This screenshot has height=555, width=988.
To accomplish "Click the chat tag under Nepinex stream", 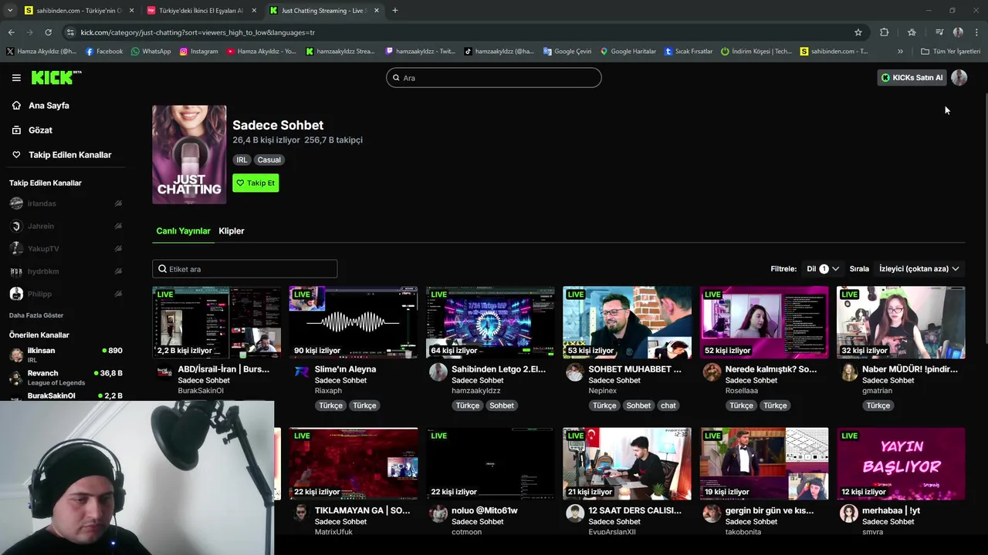I will point(668,405).
